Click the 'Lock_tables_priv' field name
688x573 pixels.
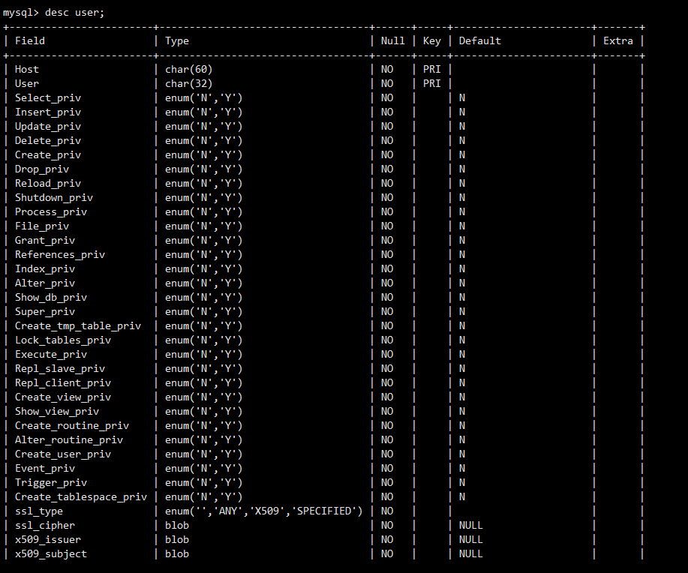pos(63,340)
